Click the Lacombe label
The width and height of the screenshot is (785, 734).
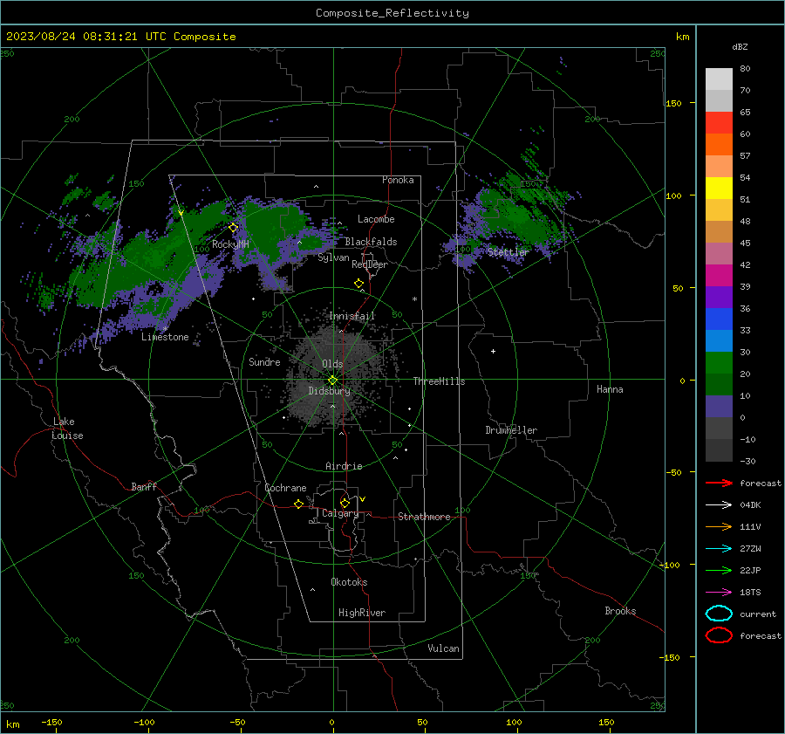point(376,219)
